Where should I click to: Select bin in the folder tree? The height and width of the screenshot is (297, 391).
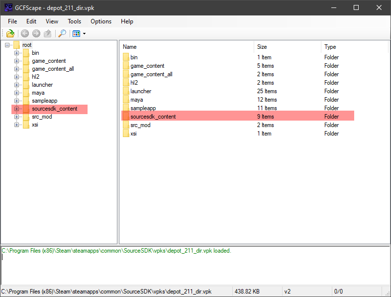(35, 53)
